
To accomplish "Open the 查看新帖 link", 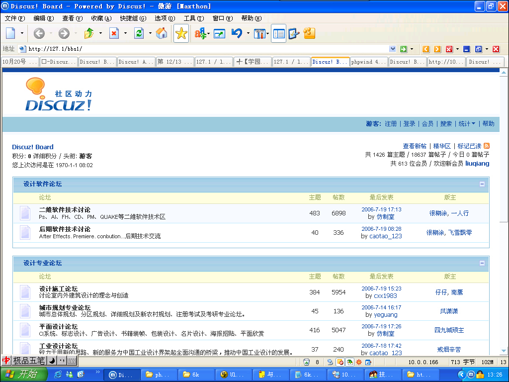I will tap(415, 146).
